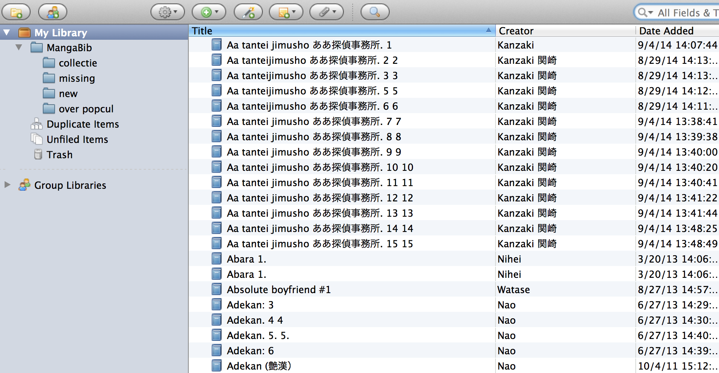Image resolution: width=719 pixels, height=373 pixels.
Task: Click the New Note button
Action: [286, 12]
